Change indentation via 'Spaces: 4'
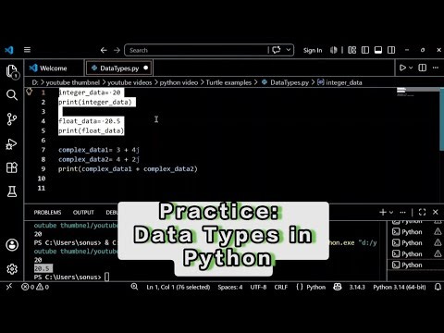Viewport: 444px width, 333px height. pyautogui.click(x=230, y=287)
